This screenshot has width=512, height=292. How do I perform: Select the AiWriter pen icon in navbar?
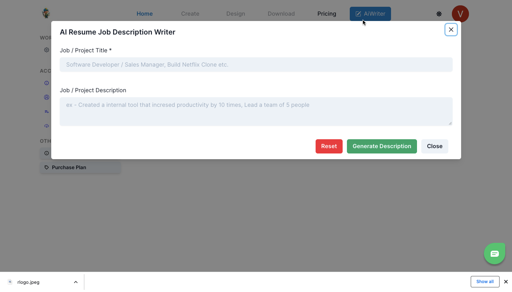(358, 14)
